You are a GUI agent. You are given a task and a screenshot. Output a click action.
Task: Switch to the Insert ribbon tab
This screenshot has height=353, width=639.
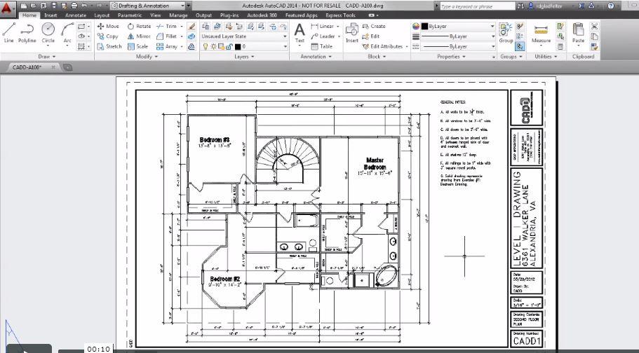51,15
